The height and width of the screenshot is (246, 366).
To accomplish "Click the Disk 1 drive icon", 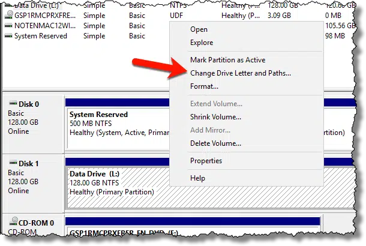I will 13,163.
